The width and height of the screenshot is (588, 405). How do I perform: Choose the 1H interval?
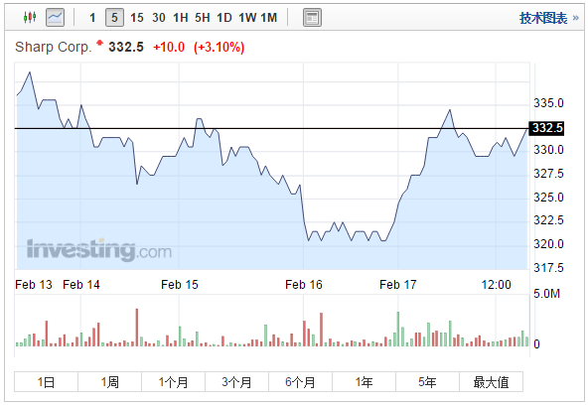point(181,18)
